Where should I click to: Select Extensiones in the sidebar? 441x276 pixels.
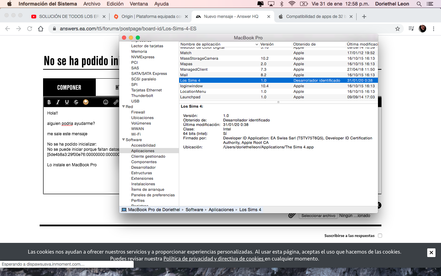click(142, 178)
